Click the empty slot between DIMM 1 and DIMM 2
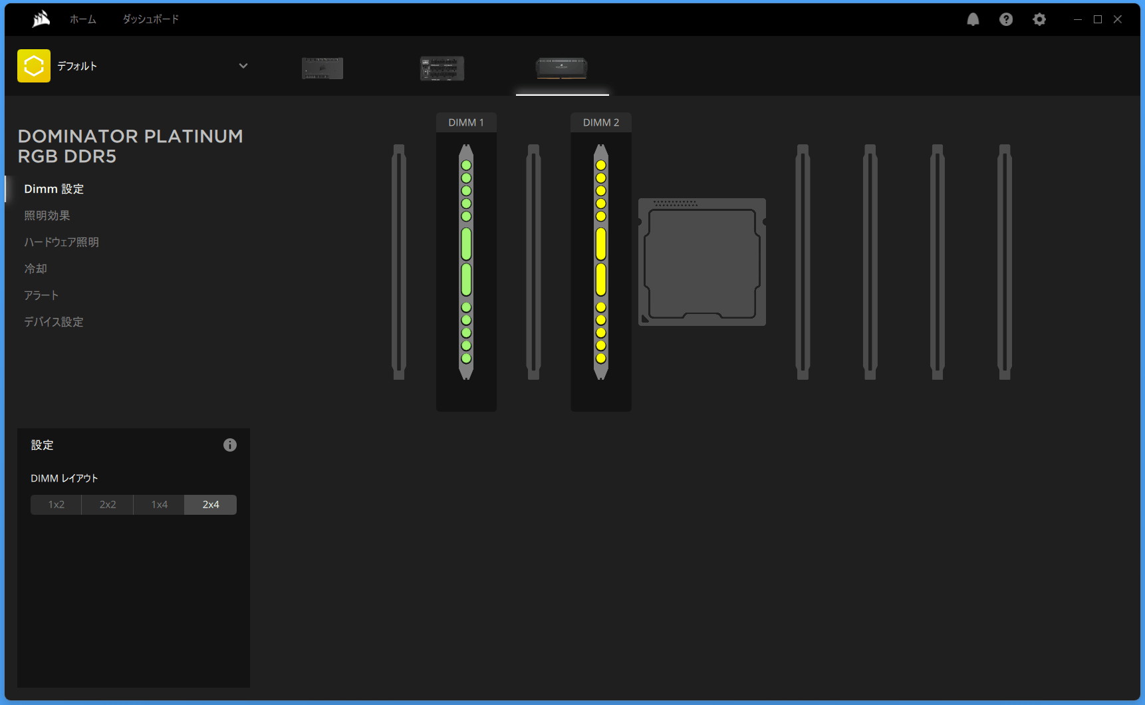Screen dimensions: 1145x705 533,262
